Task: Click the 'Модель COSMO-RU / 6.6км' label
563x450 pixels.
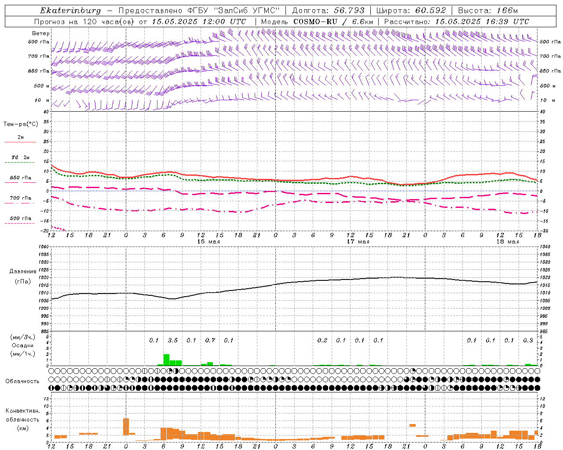Action: [x=317, y=22]
